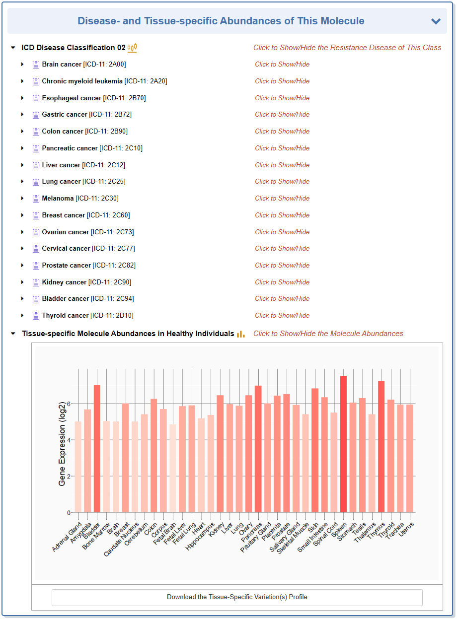The height and width of the screenshot is (619, 458).
Task: Click the bar chart icon after Tissue-specific Molecule Abundances
Action: click(241, 334)
